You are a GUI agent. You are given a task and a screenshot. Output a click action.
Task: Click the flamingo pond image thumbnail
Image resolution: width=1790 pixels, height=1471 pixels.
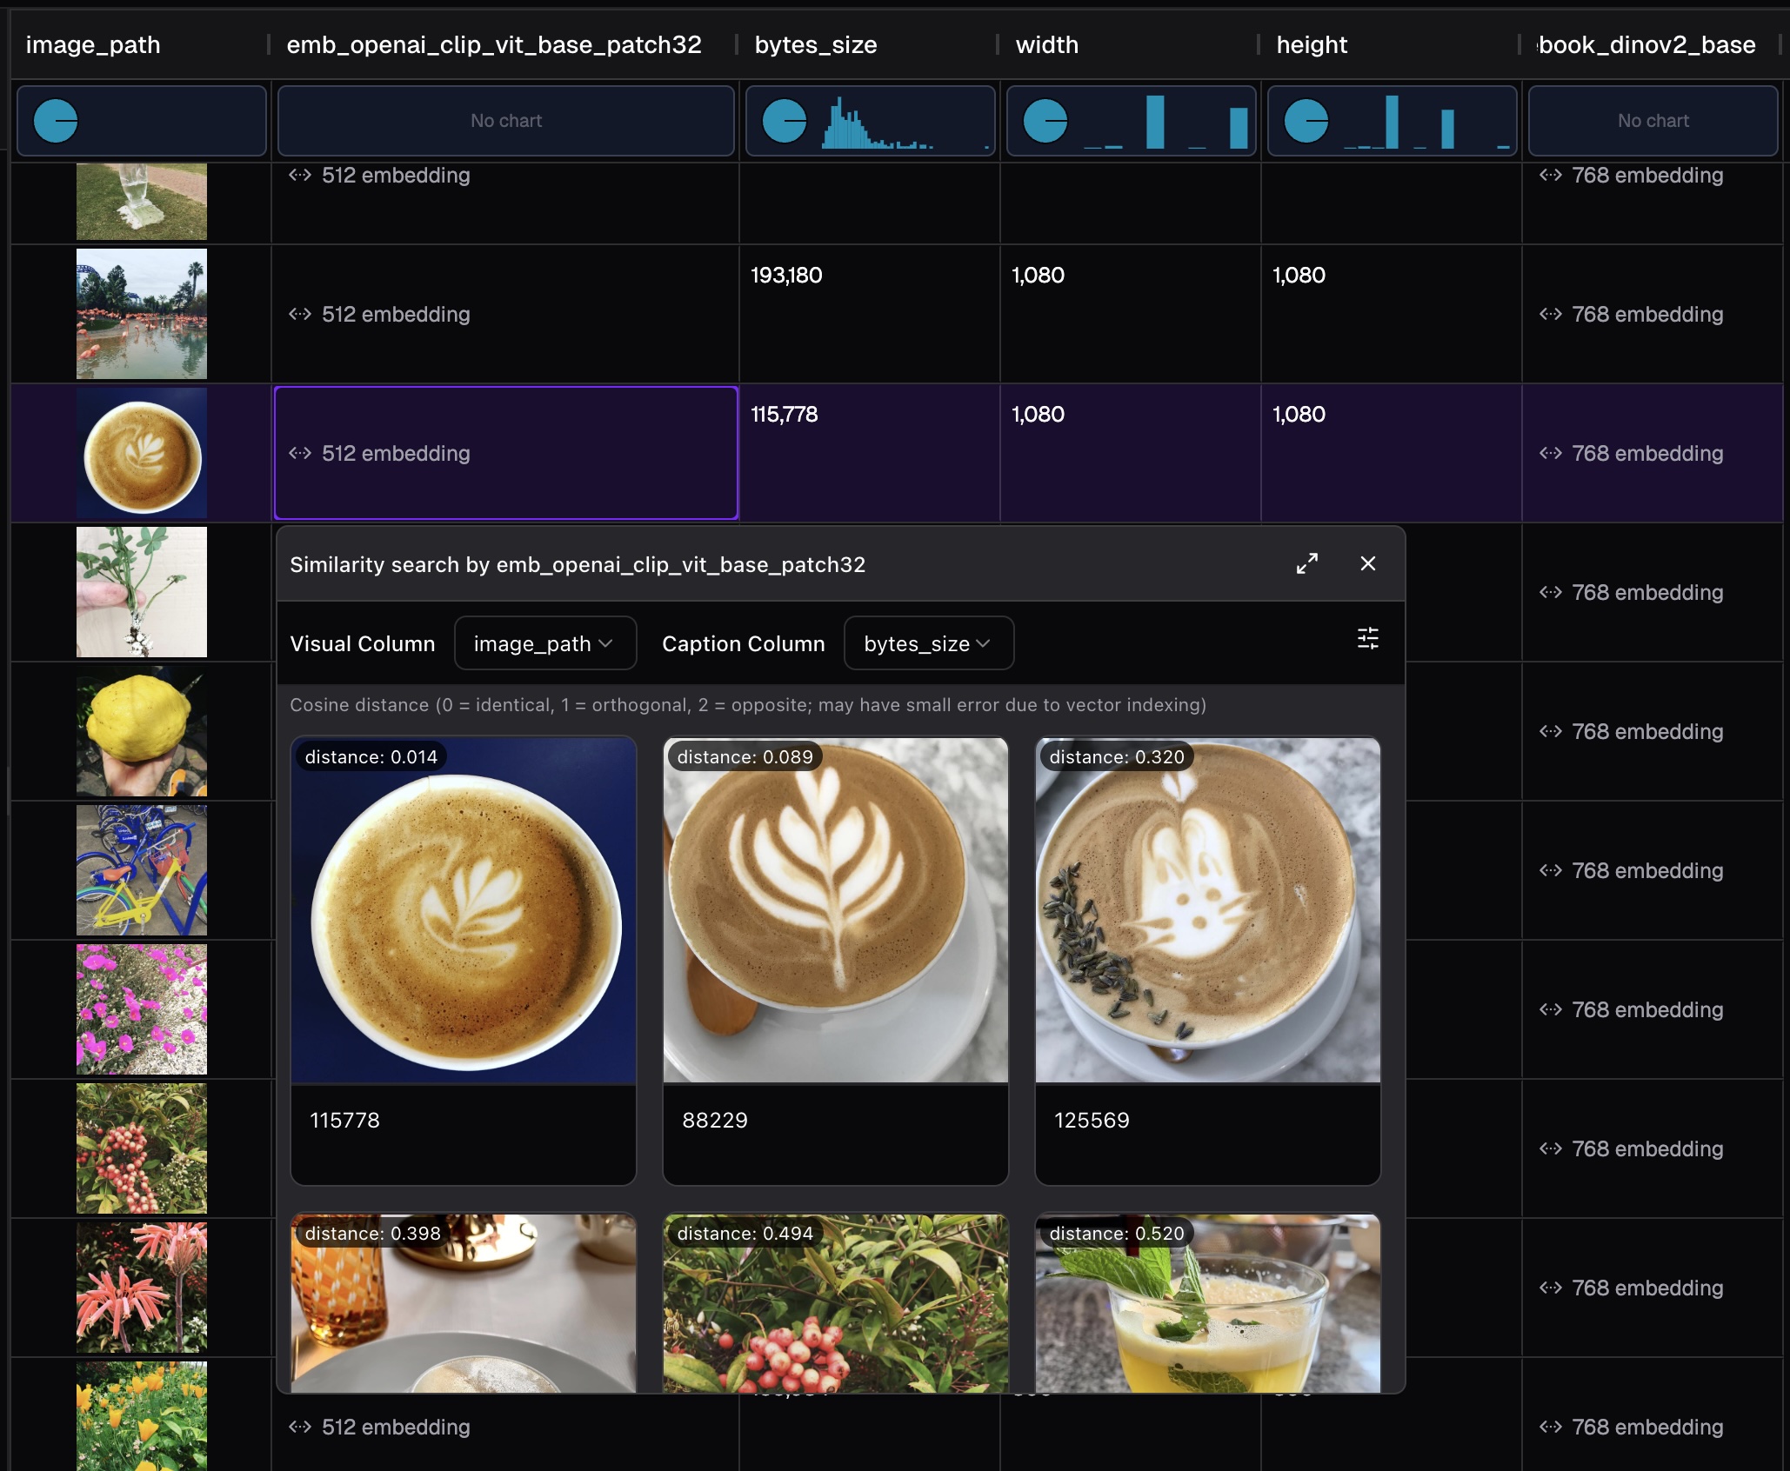pyautogui.click(x=142, y=314)
